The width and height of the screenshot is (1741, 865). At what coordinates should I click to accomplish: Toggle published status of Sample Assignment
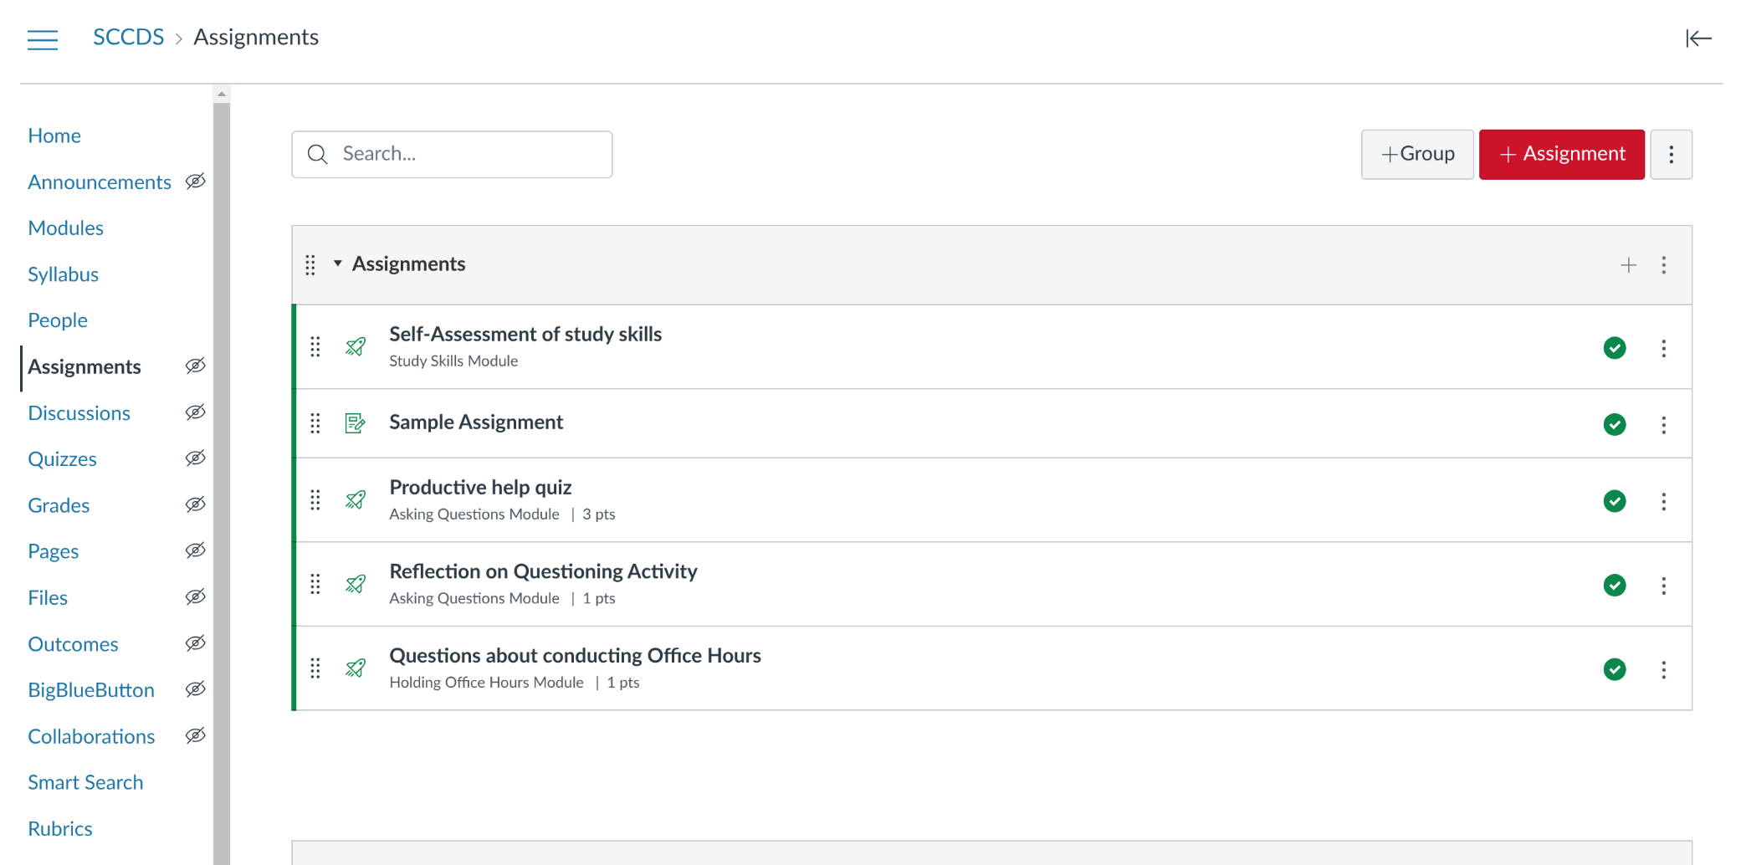tap(1614, 424)
